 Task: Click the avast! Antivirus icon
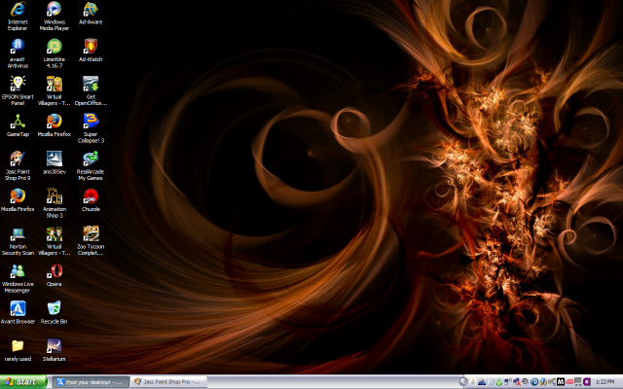18,47
